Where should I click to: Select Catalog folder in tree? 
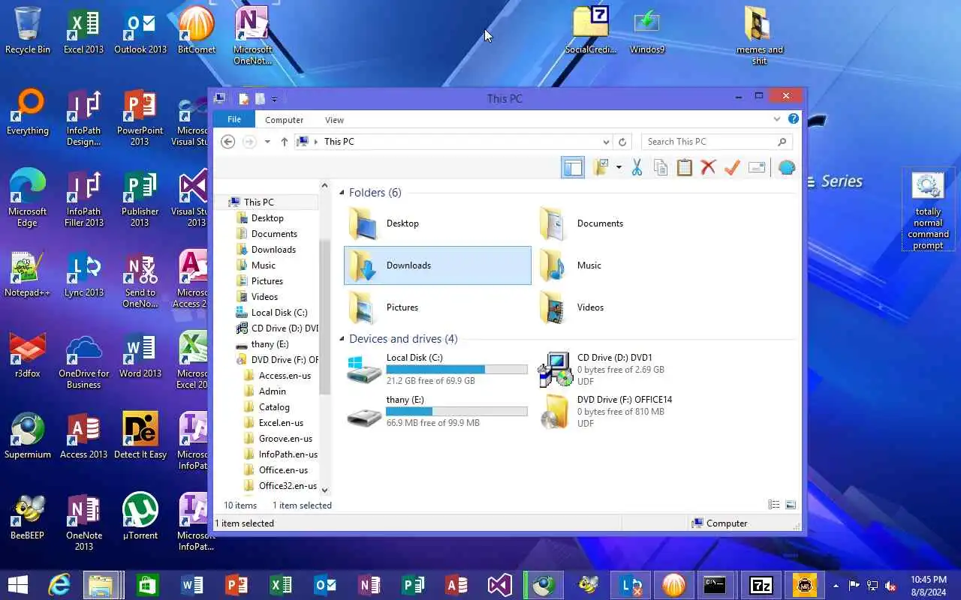click(274, 407)
